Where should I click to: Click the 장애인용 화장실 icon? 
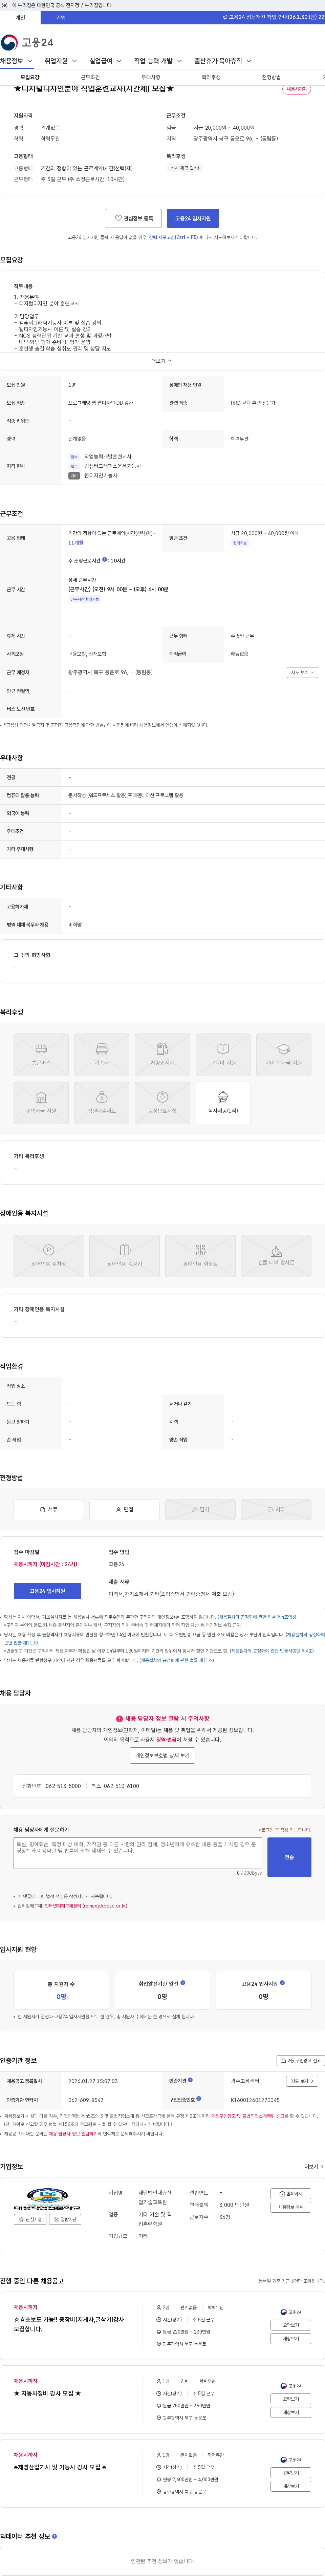point(200,1256)
